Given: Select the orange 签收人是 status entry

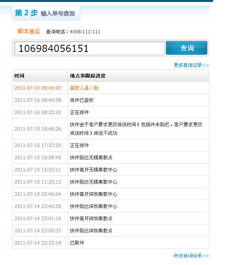Looking at the screenshot, I should 85,88.
